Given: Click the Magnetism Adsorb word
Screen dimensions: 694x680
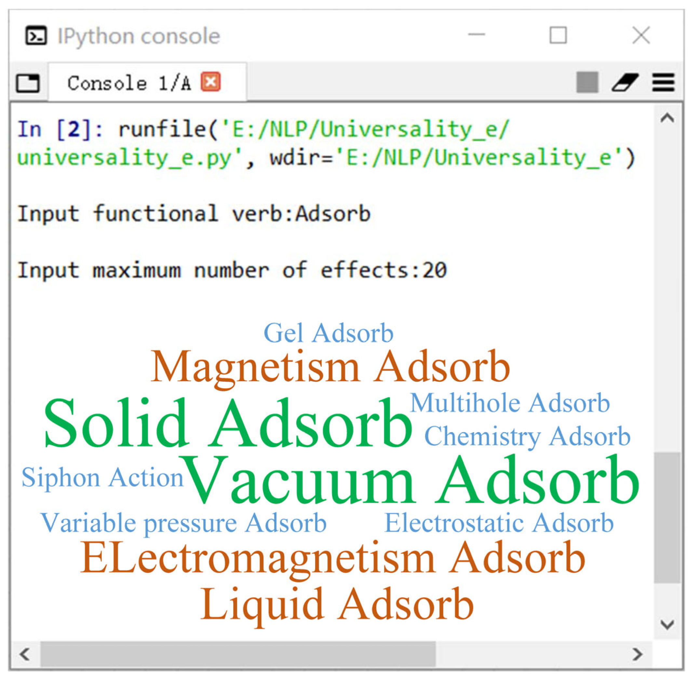Looking at the screenshot, I should [330, 367].
